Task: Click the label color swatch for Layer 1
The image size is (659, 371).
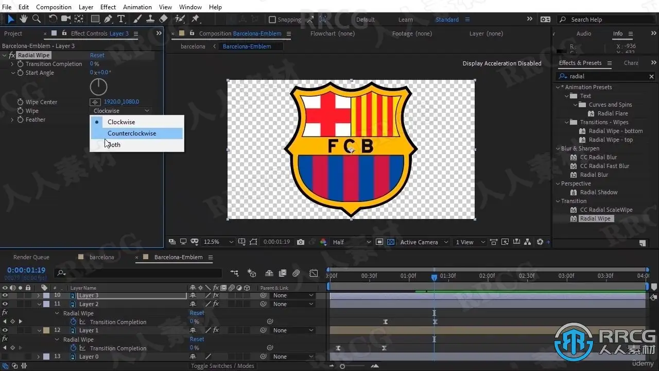Action: [46, 330]
